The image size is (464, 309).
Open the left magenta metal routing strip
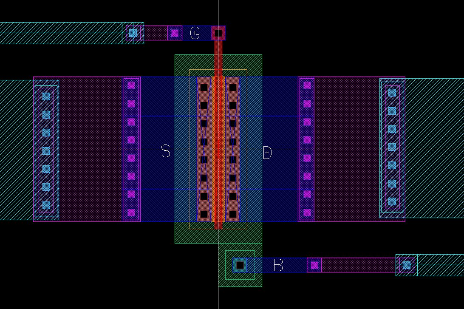click(85, 128)
